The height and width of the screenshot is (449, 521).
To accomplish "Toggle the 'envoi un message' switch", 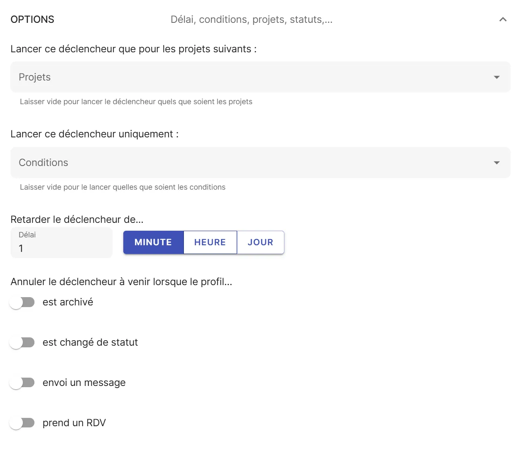I will click(22, 383).
